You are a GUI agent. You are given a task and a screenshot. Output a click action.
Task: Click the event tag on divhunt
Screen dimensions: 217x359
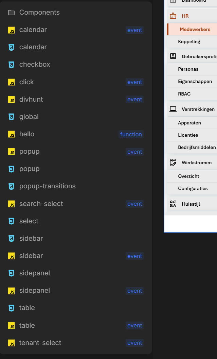(134, 99)
